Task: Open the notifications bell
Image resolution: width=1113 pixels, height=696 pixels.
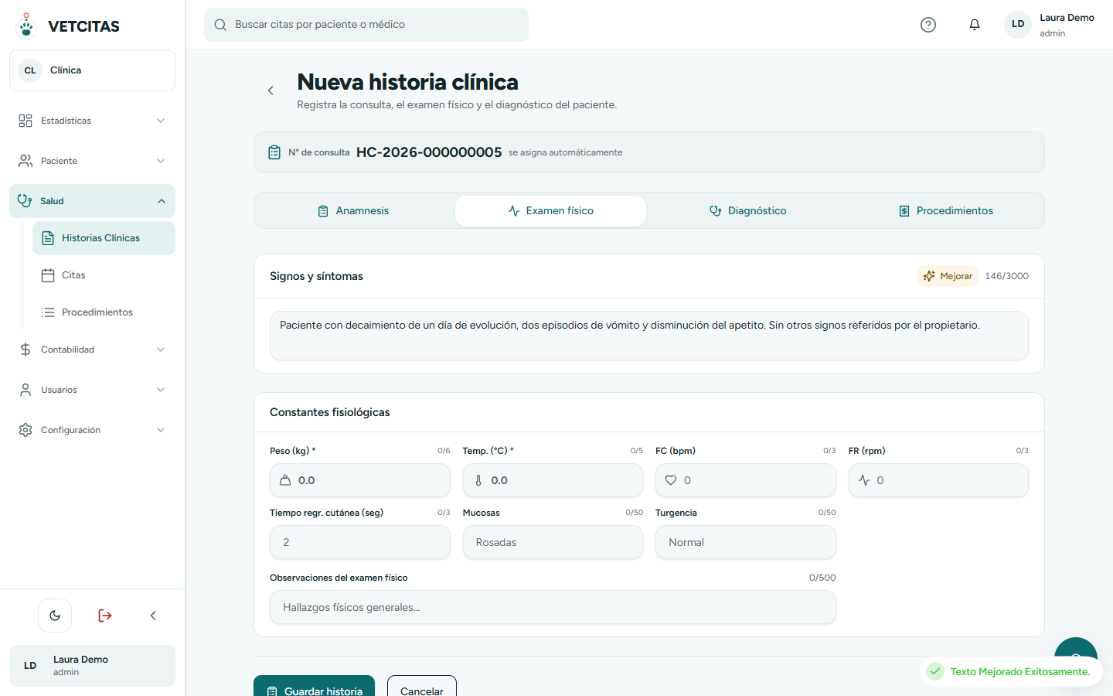Action: tap(975, 25)
